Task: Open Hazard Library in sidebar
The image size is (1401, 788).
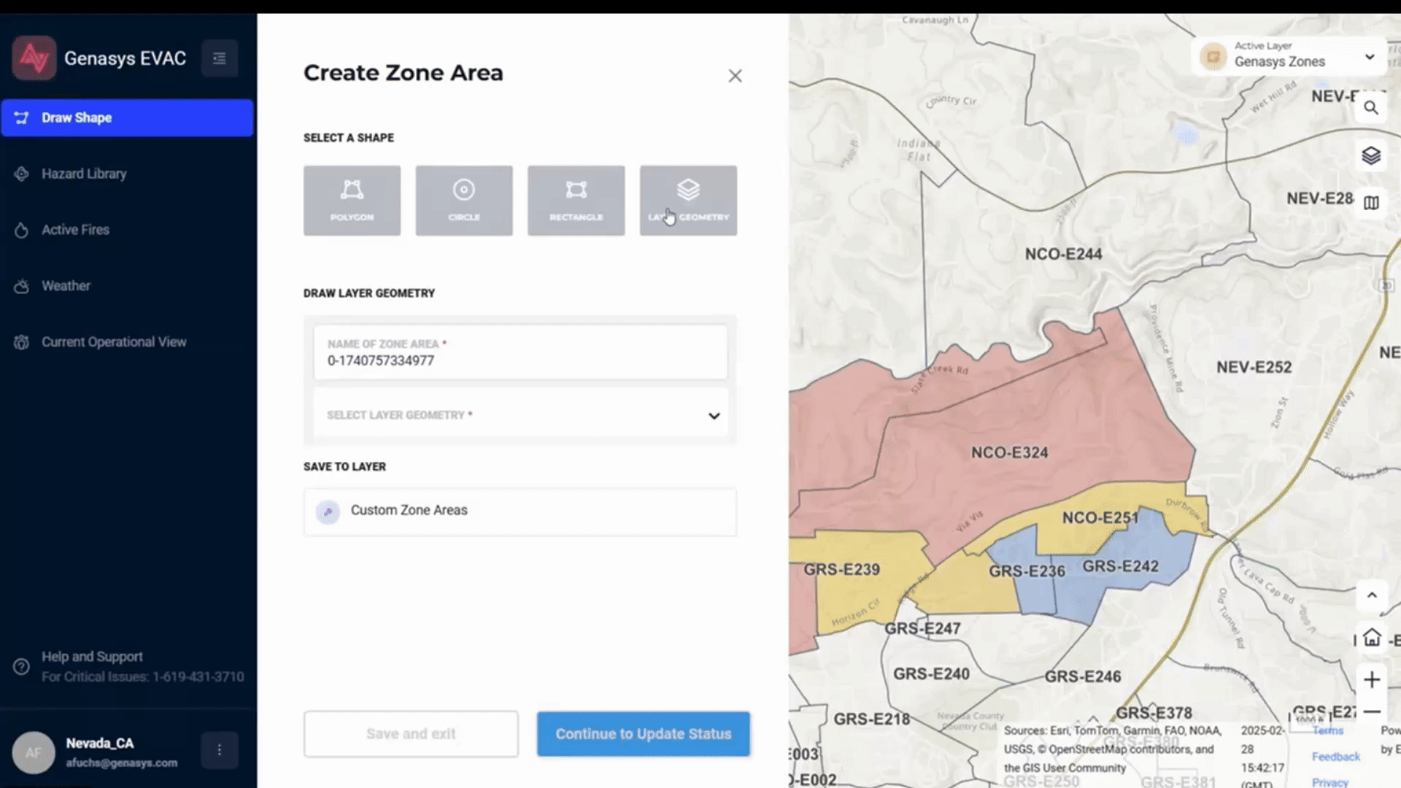Action: pos(84,174)
